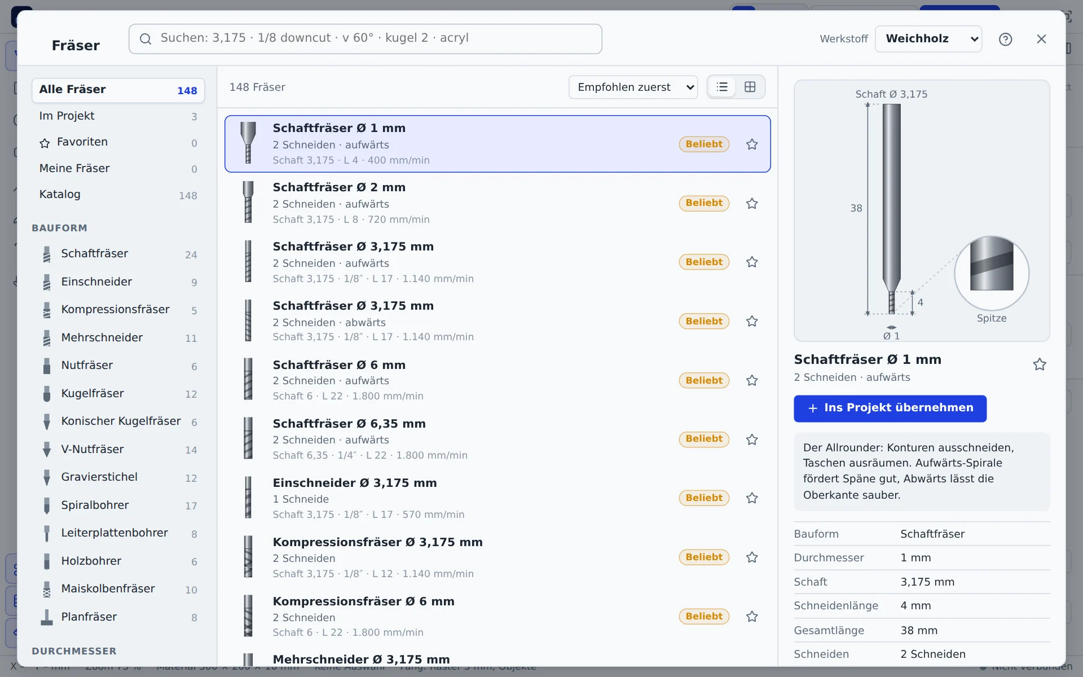
Task: Click the search magnifier icon
Action: click(146, 39)
